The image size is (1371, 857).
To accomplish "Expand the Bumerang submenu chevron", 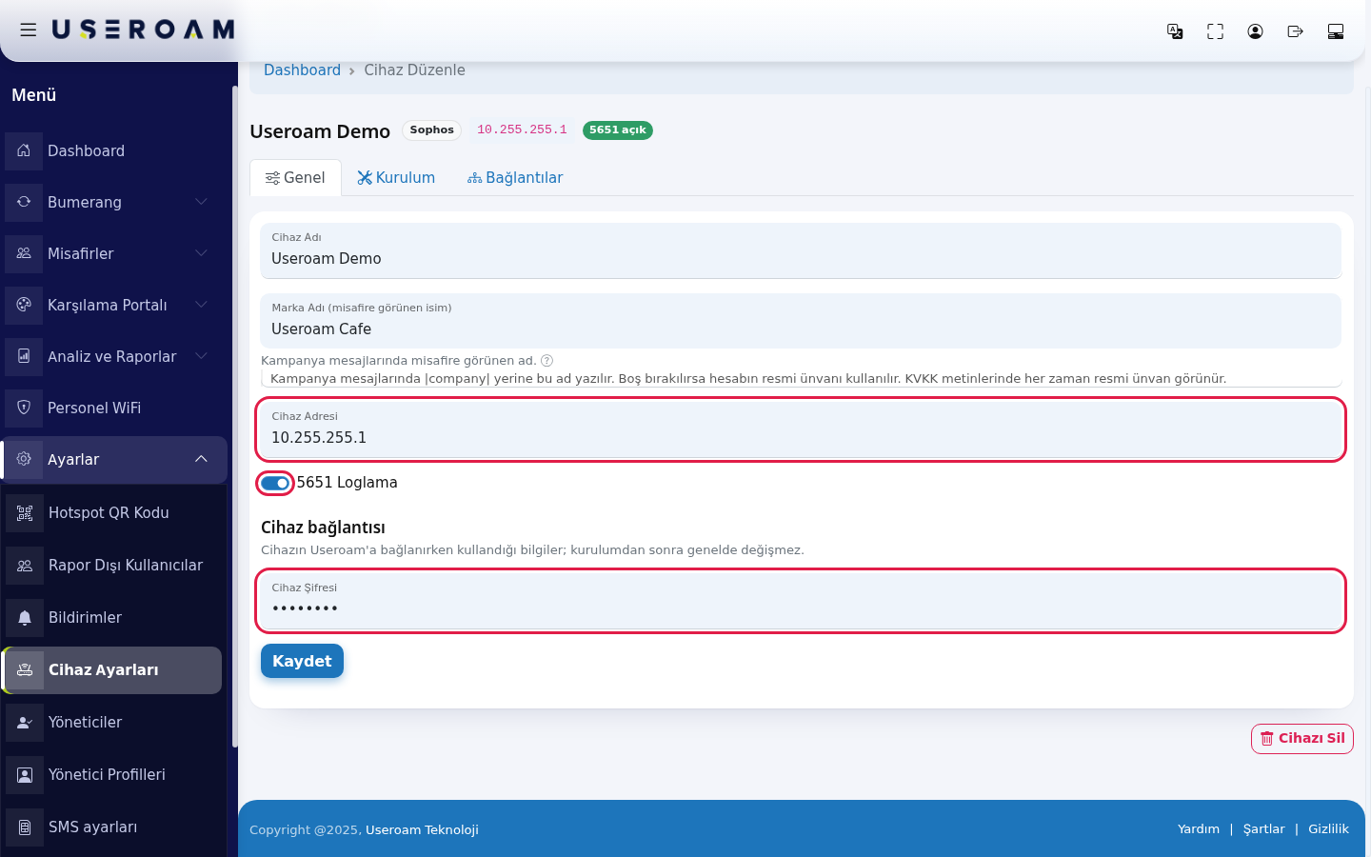I will 201,202.
